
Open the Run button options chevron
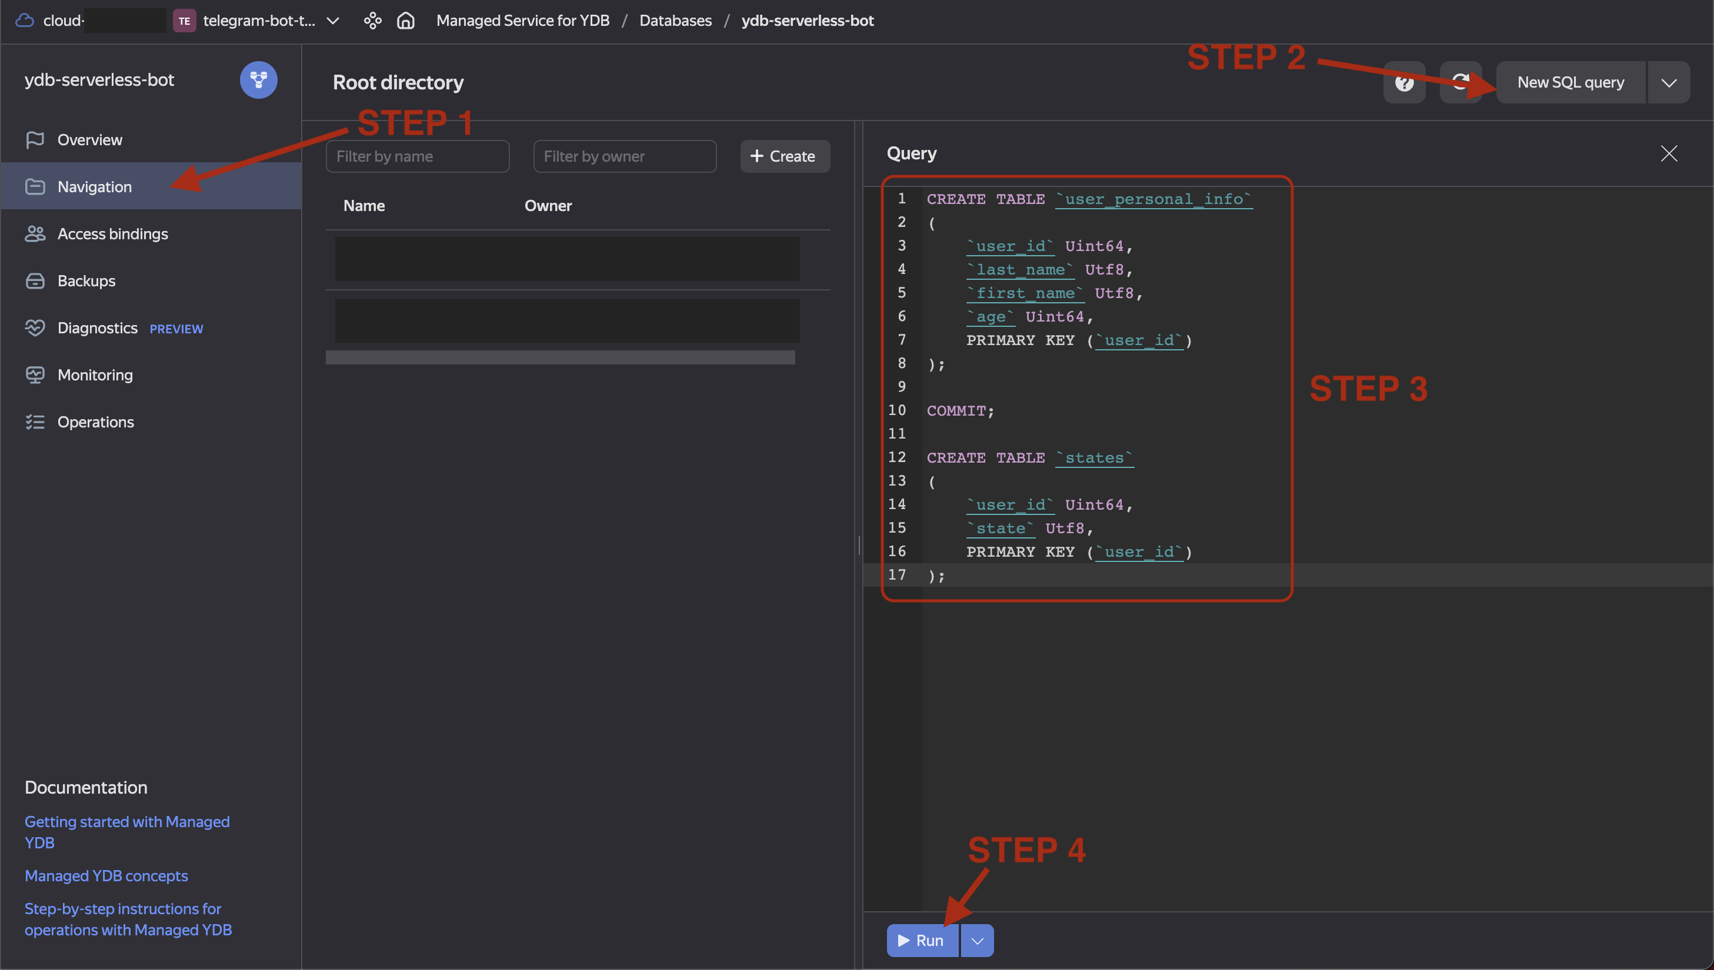(977, 941)
